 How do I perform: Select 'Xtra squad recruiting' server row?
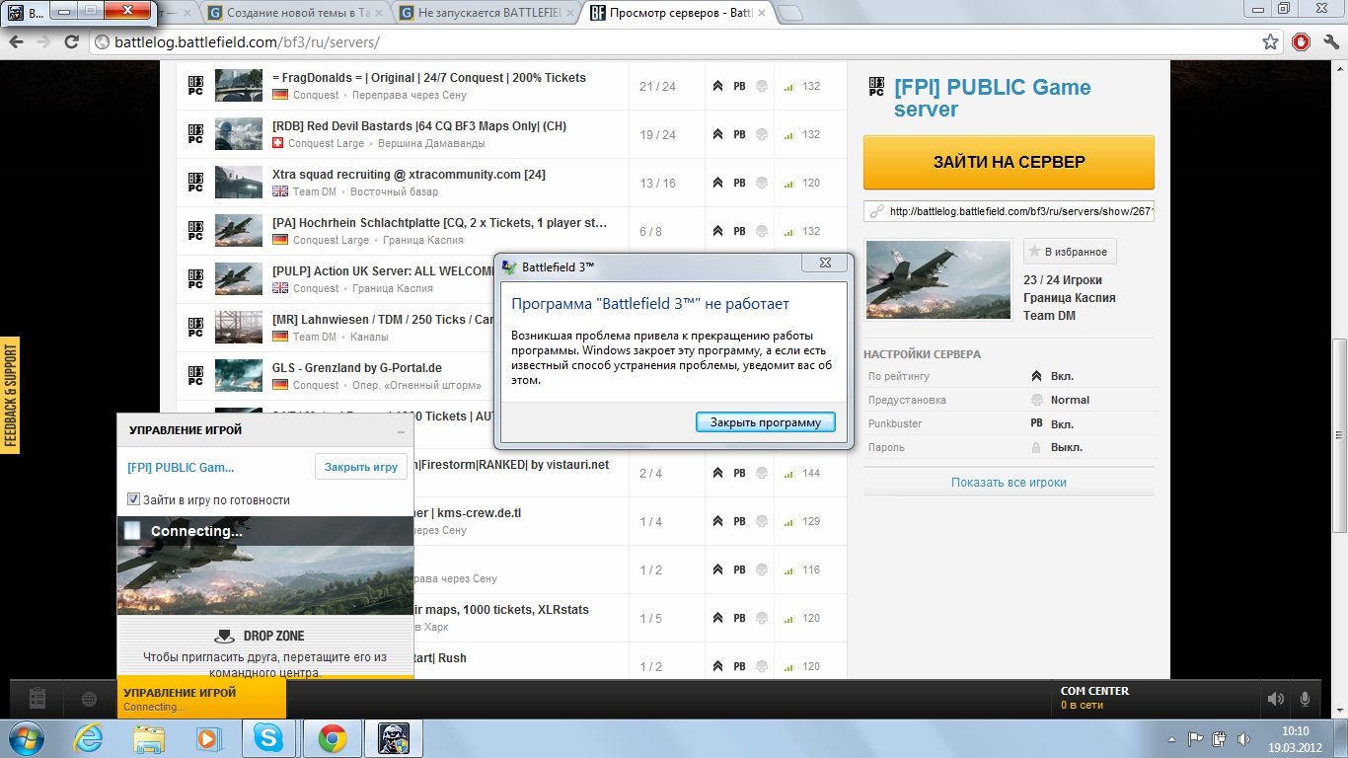[x=511, y=183]
